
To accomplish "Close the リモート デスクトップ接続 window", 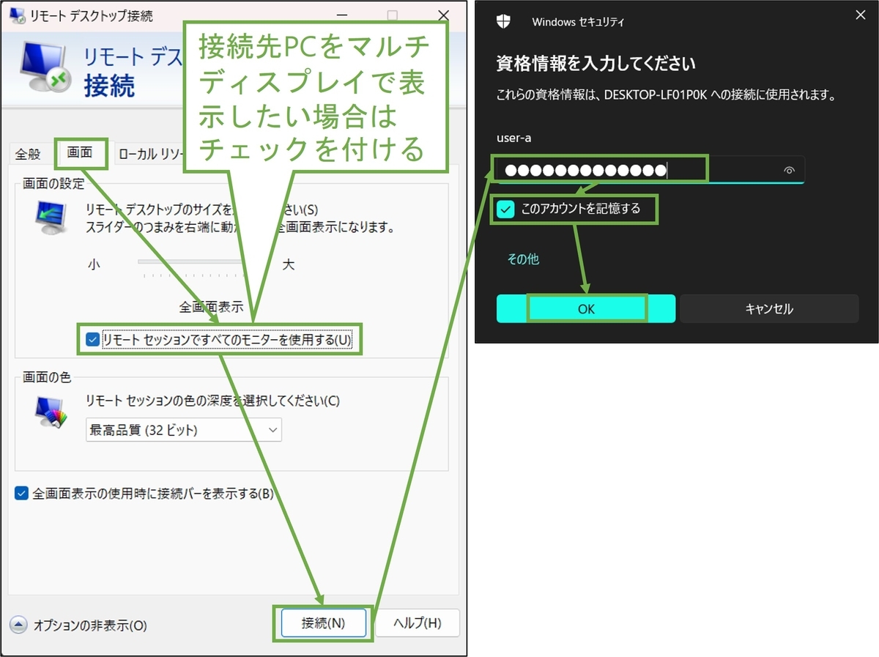I will pyautogui.click(x=443, y=15).
